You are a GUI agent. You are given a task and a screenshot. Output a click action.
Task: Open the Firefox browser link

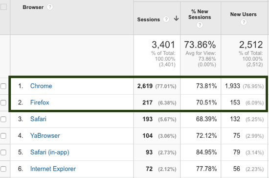point(40,102)
